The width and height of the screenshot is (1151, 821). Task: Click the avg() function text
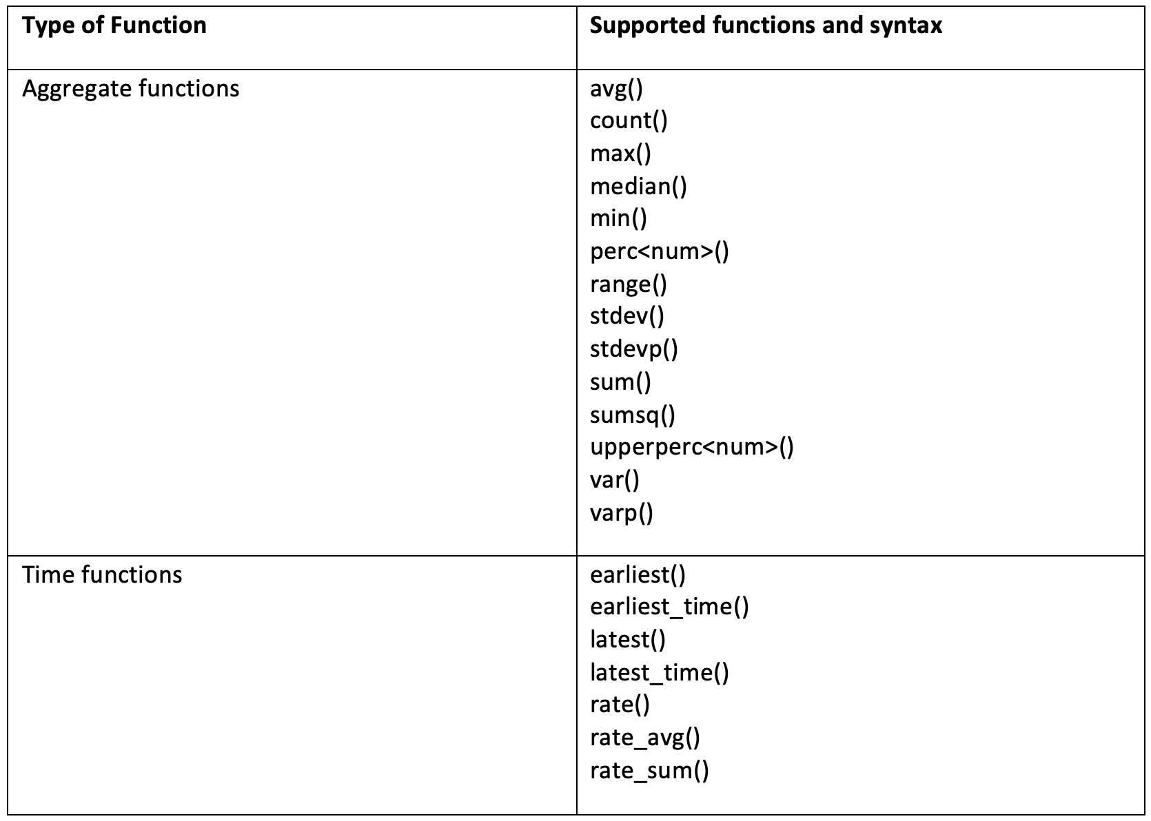616,89
